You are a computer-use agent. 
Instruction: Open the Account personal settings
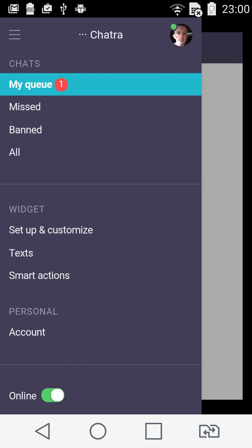[x=101, y=332]
